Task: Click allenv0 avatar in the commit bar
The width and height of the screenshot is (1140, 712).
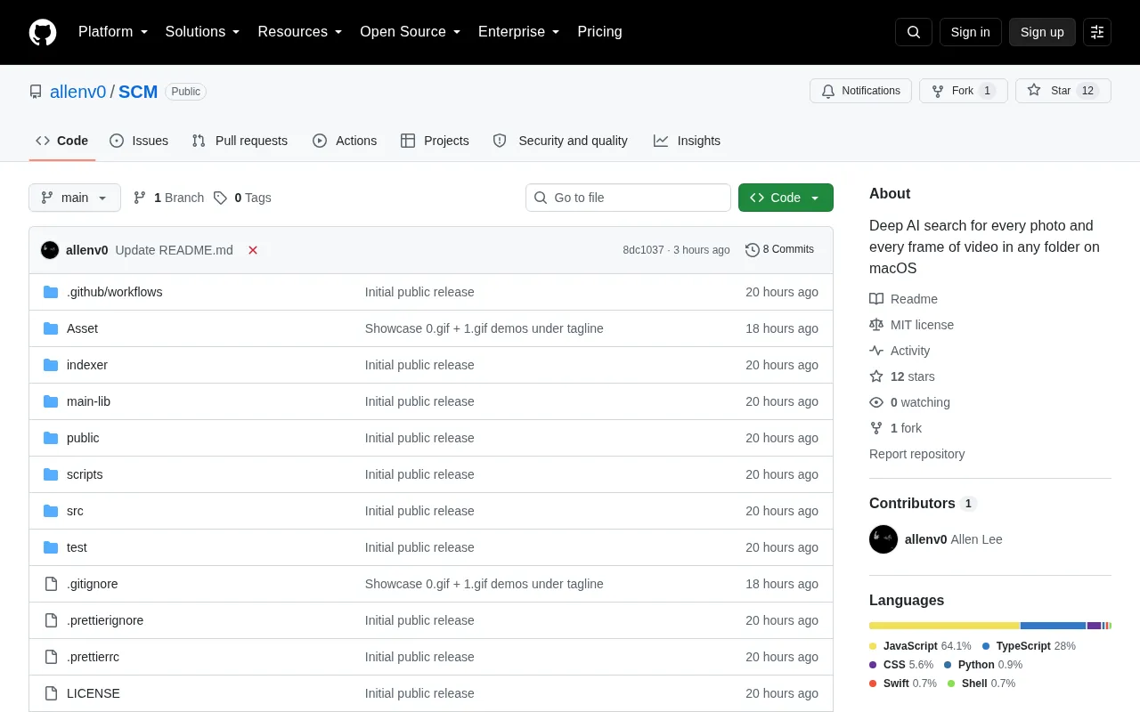Action: pos(50,250)
